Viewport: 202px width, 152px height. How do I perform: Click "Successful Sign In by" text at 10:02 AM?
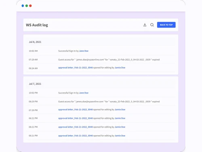(68, 51)
